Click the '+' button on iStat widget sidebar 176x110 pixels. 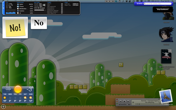(4, 8)
